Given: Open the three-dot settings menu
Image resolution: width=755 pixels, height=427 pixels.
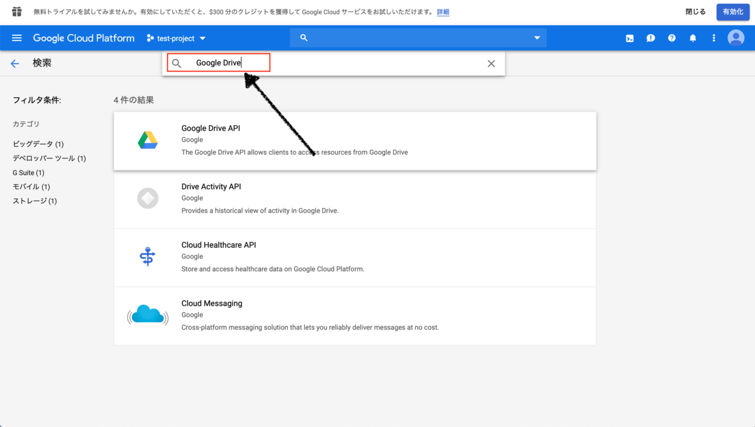Looking at the screenshot, I should click(x=714, y=38).
